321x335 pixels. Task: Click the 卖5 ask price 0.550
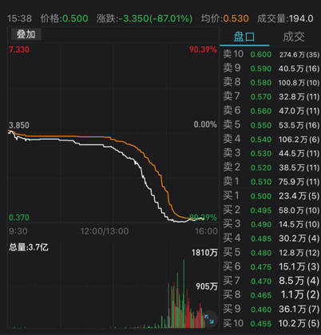click(x=261, y=125)
